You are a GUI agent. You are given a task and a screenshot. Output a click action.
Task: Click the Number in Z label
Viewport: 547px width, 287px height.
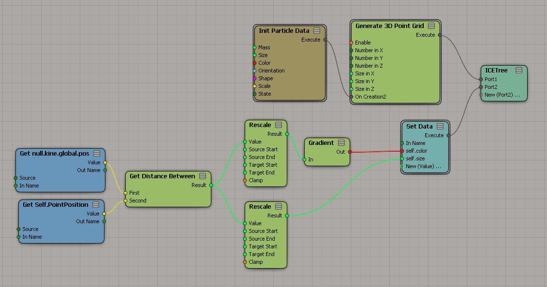tap(369, 66)
